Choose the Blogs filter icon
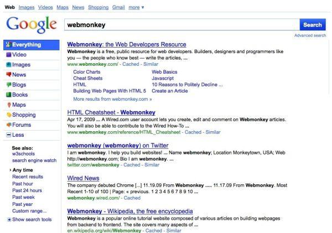 click(9, 85)
